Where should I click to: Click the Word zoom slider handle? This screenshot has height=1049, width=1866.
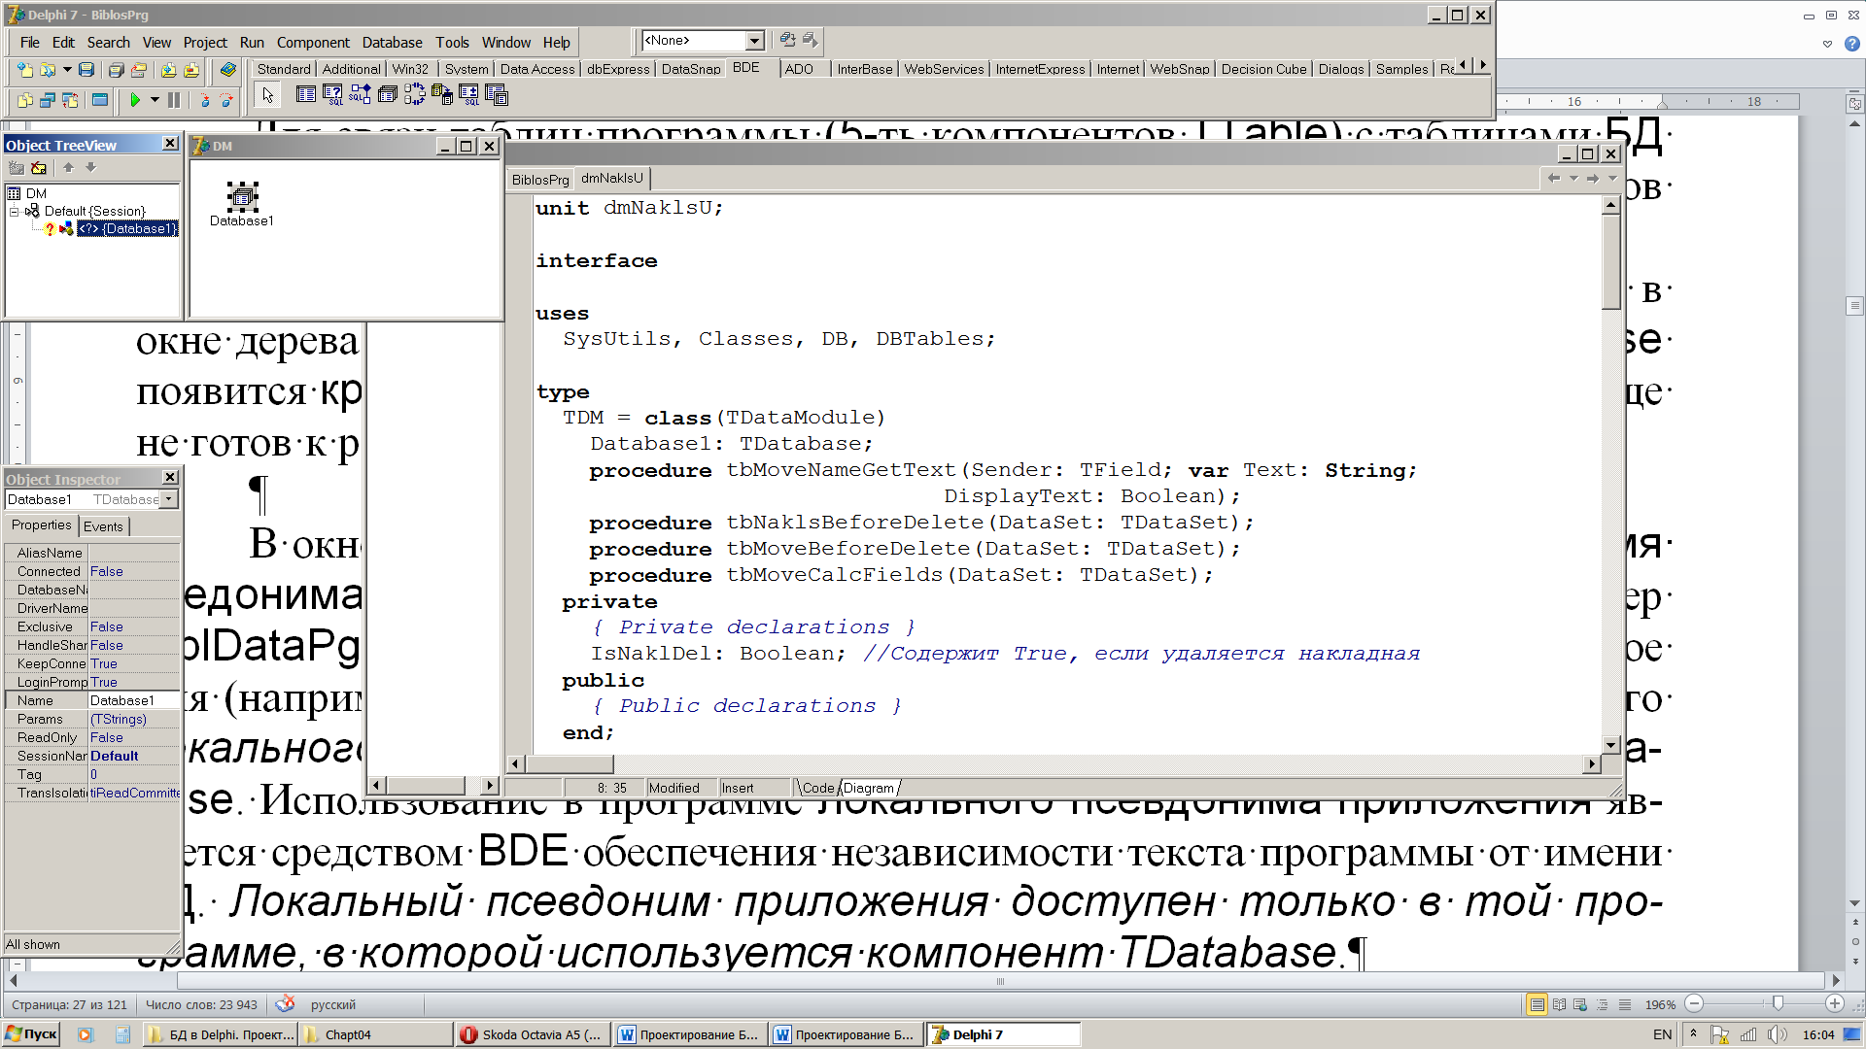(x=1778, y=1004)
